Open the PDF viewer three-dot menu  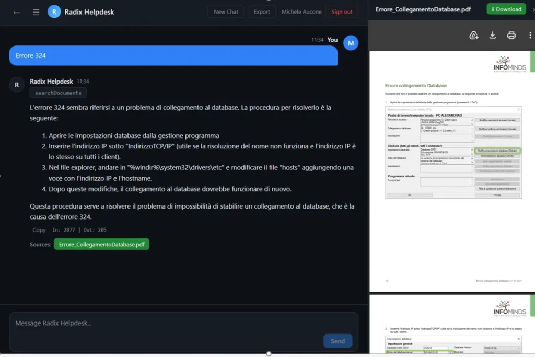click(x=531, y=36)
